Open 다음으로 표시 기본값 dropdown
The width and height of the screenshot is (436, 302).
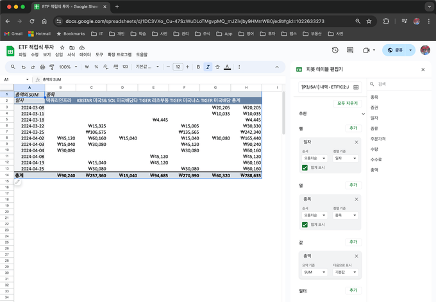click(x=346, y=272)
